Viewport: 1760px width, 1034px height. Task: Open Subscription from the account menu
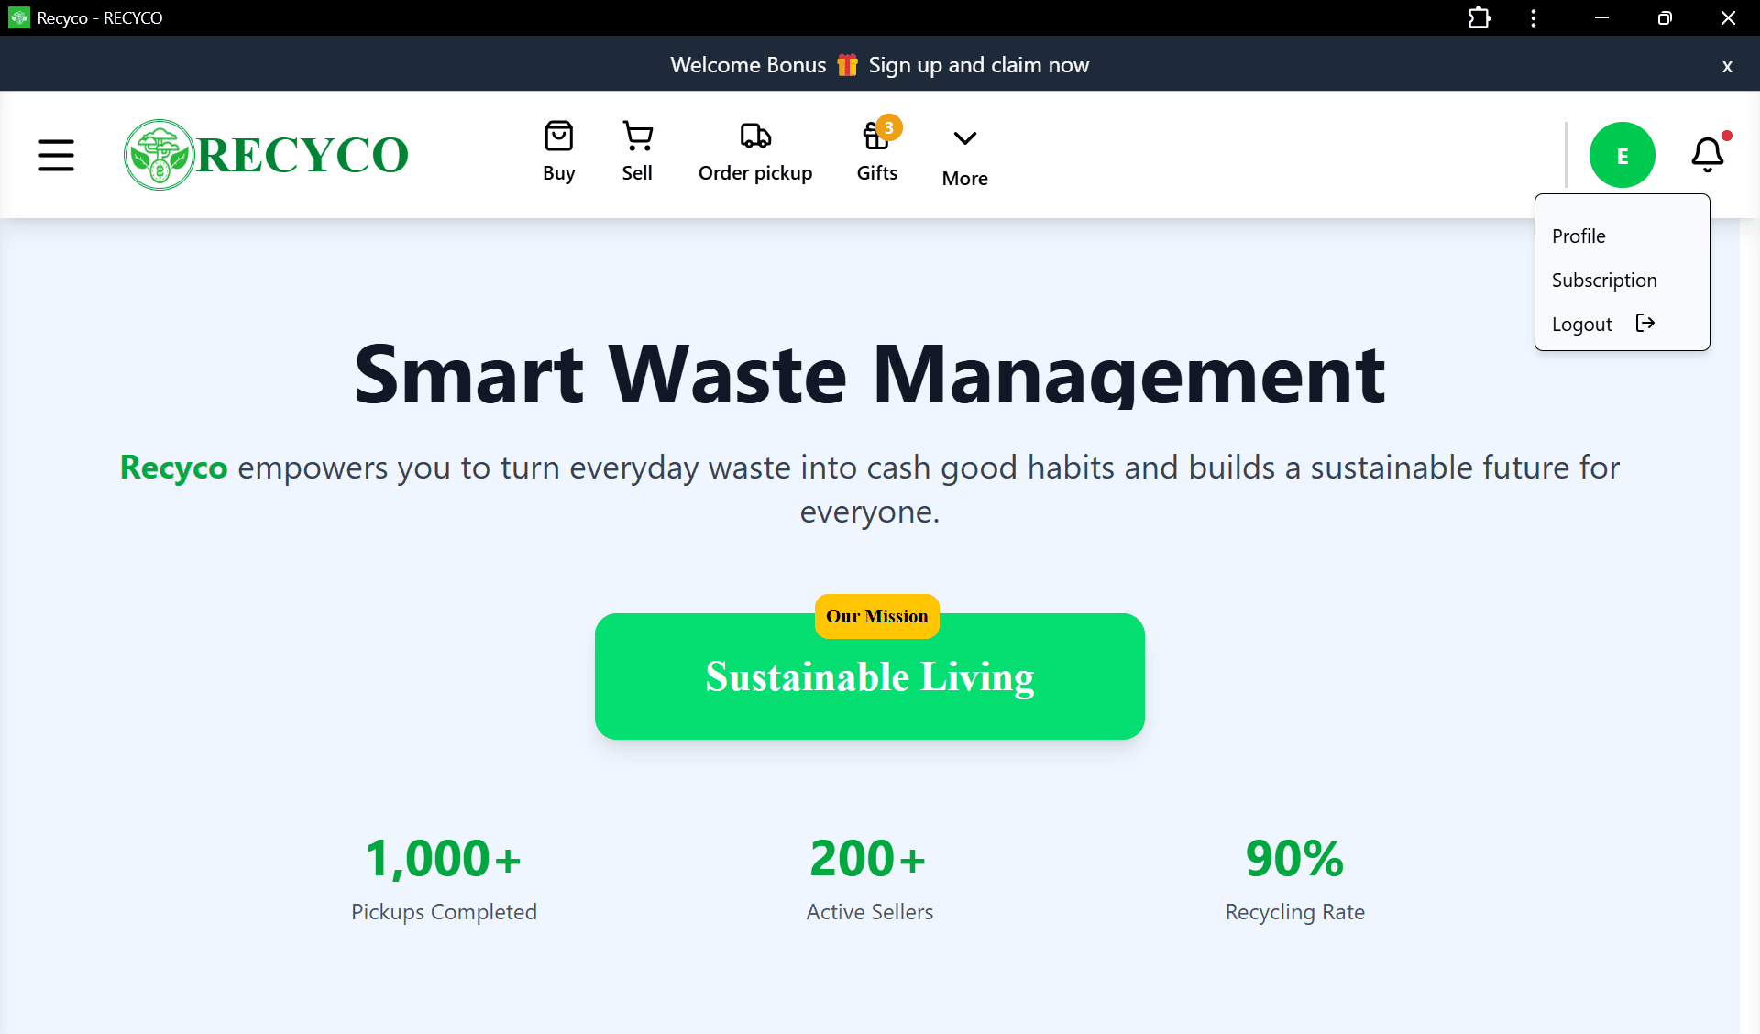[1604, 280]
